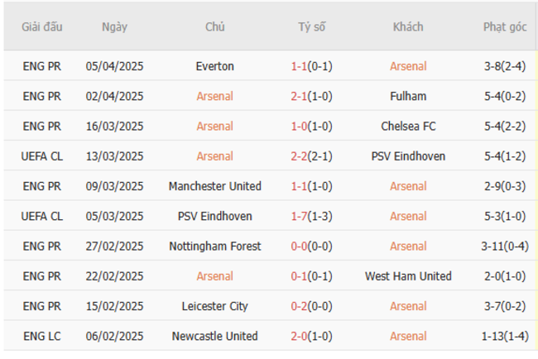Click the 3-11(0-4) corner kick result

point(505,247)
